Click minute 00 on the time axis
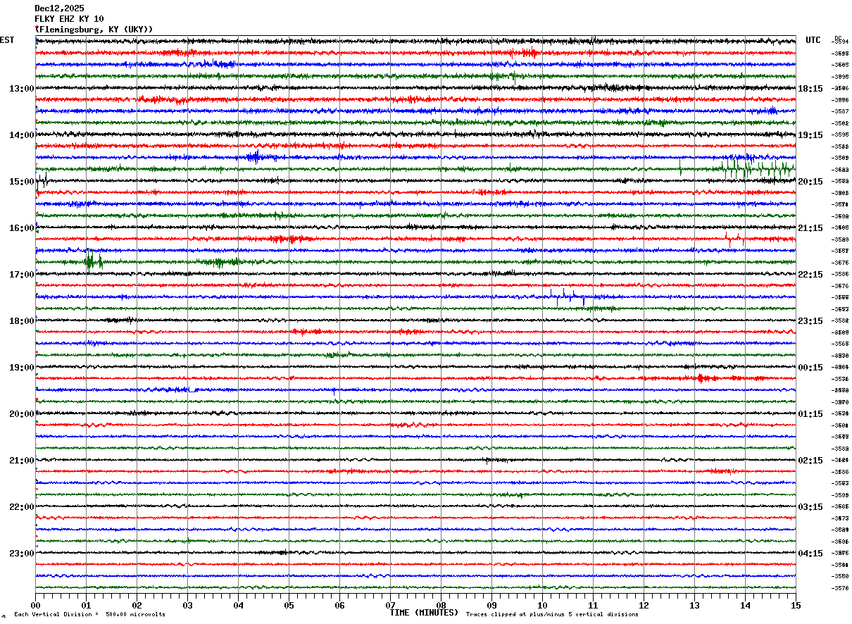The height and width of the screenshot is (624, 852). tap(35, 606)
